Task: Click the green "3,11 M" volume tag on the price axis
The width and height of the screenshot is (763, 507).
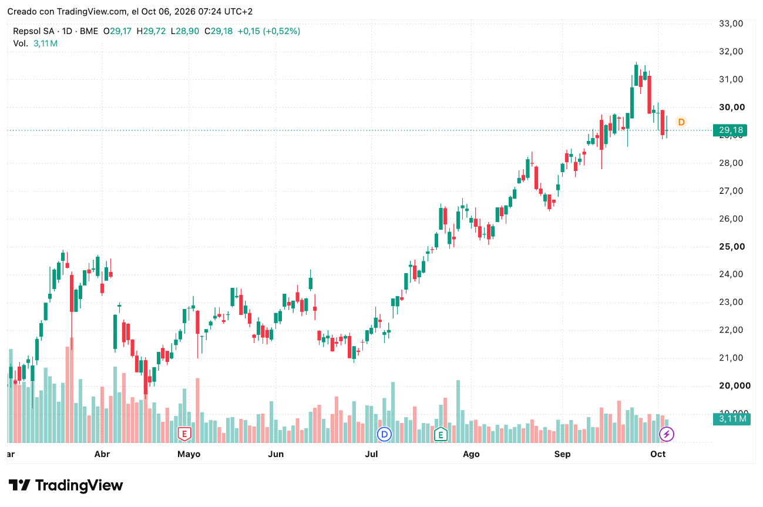Action: pos(731,419)
